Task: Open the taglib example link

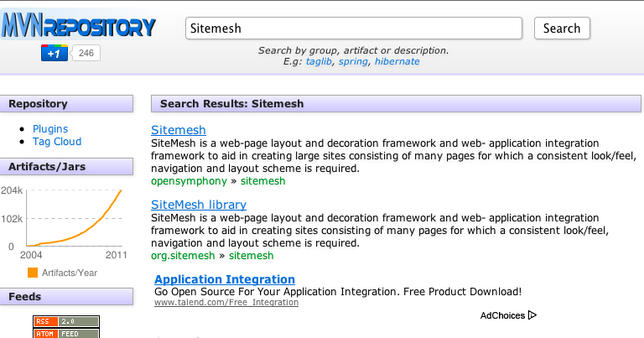Action: 319,61
